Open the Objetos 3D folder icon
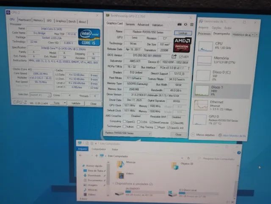 [x=174, y=166]
